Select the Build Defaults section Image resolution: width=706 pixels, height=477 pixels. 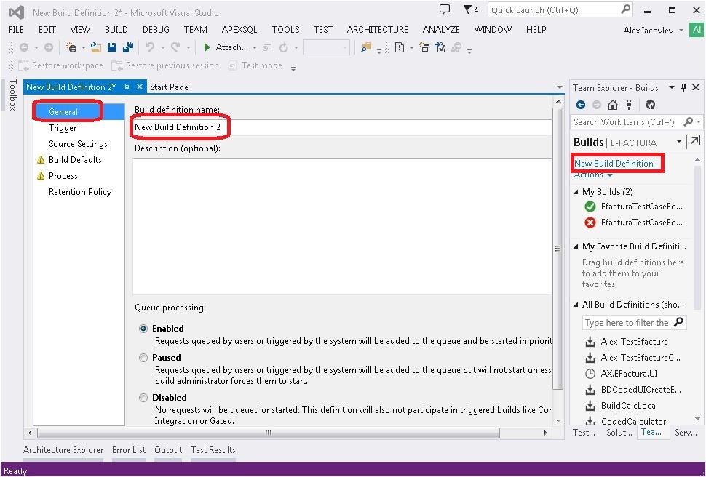click(75, 160)
